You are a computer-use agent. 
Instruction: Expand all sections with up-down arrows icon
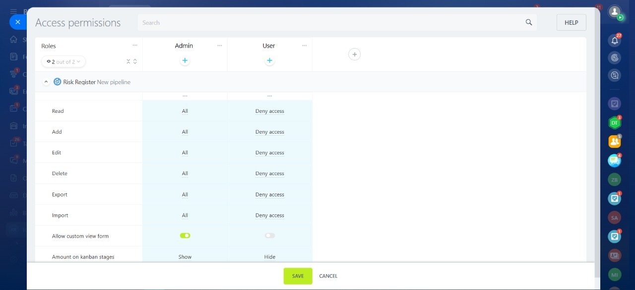click(135, 61)
